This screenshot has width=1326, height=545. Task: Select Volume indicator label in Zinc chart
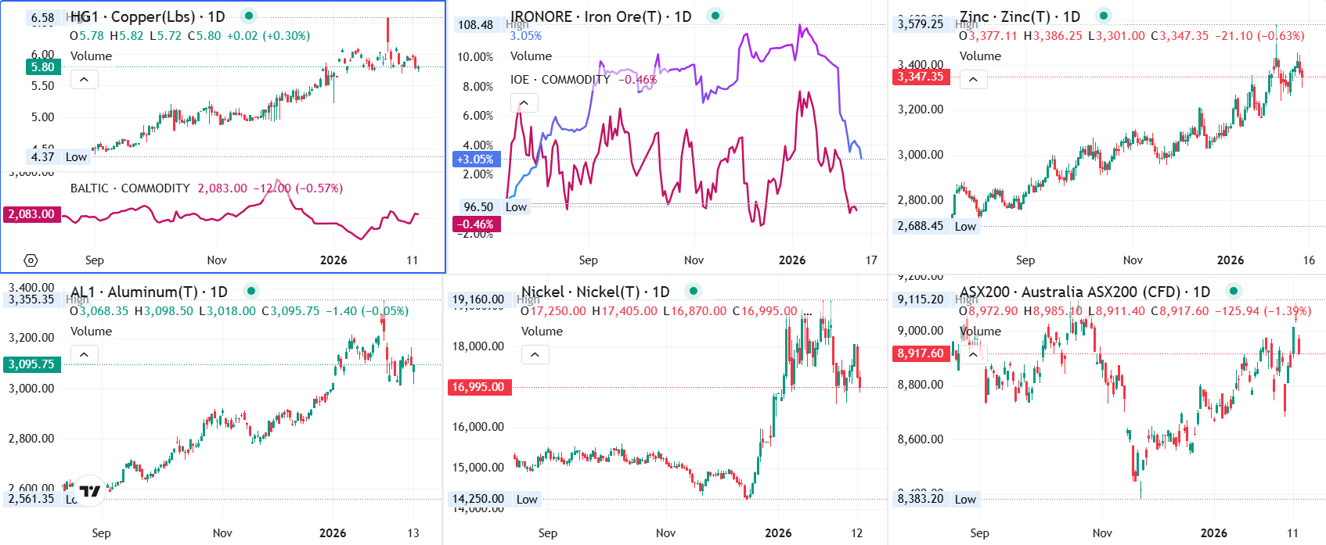[980, 56]
